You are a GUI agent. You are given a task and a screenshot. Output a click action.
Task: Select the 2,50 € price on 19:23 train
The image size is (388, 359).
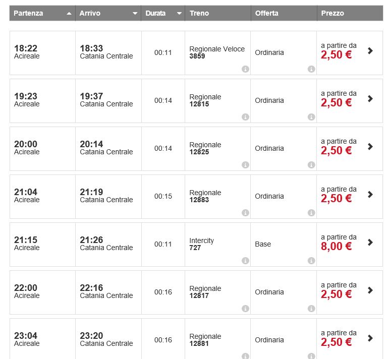(x=336, y=103)
